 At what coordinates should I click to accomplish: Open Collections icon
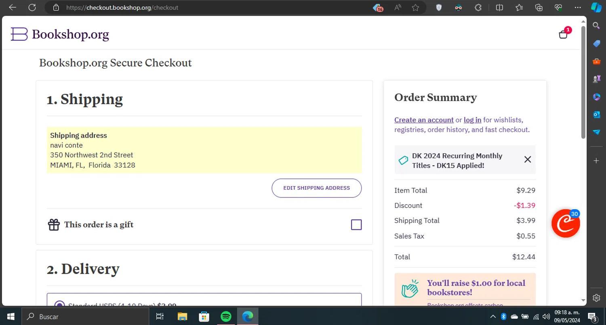tap(539, 7)
